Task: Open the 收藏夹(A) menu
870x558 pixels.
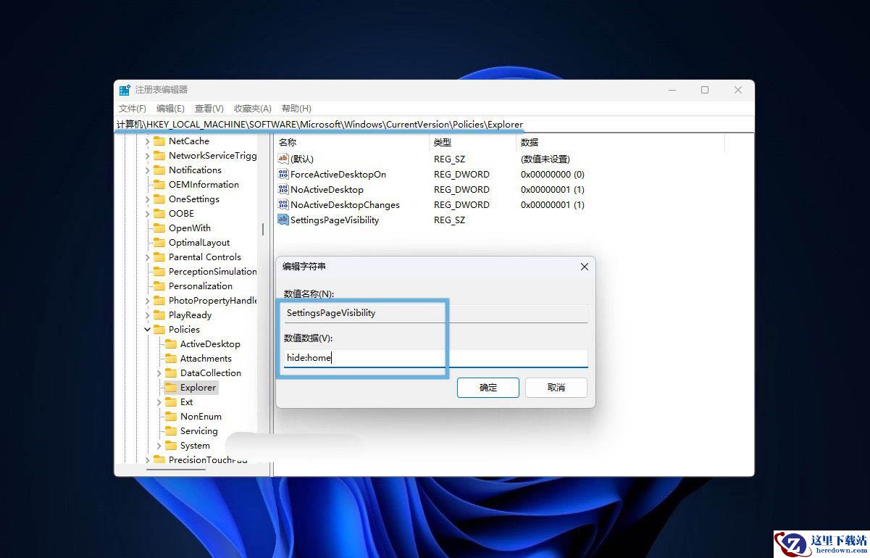Action: (x=252, y=109)
